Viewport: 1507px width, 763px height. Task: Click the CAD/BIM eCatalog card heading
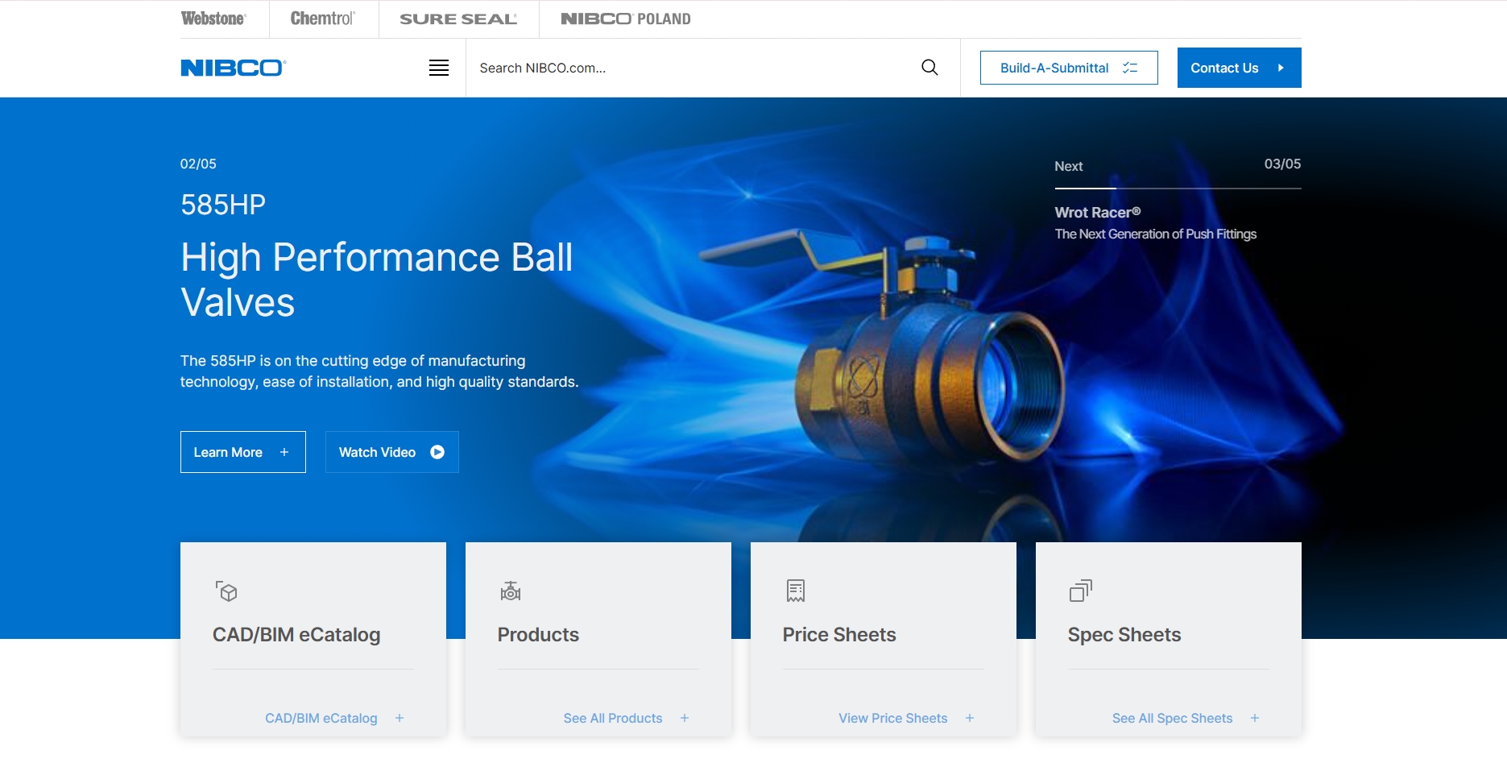tap(296, 635)
